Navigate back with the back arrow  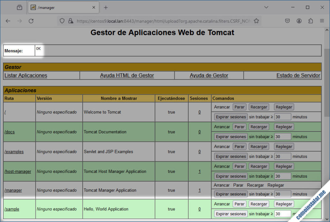pos(8,21)
